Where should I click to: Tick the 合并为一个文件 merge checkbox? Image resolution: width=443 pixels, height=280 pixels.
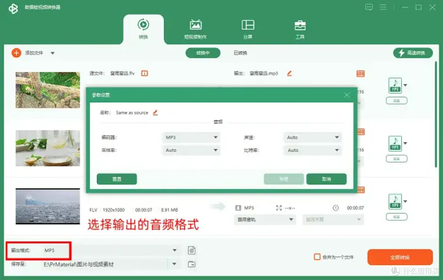(317, 257)
